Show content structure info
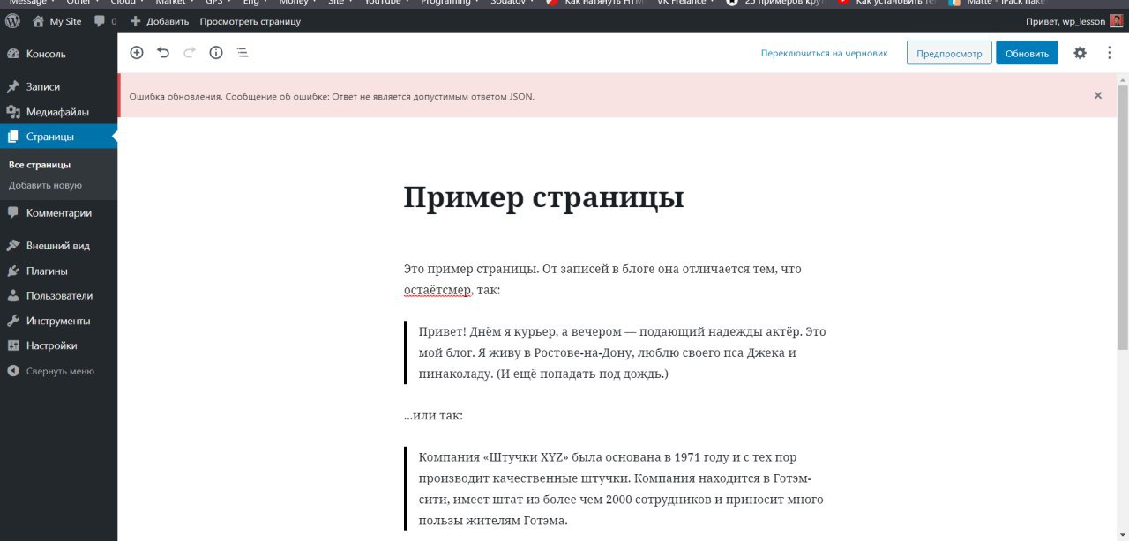1129x541 pixels. pos(216,53)
